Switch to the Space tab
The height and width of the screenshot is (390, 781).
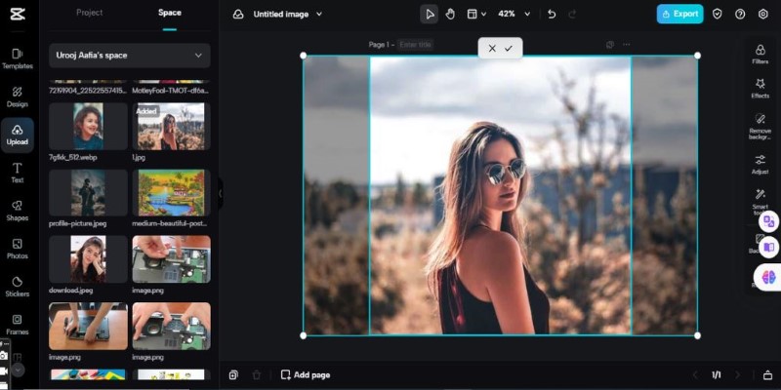pyautogui.click(x=169, y=13)
